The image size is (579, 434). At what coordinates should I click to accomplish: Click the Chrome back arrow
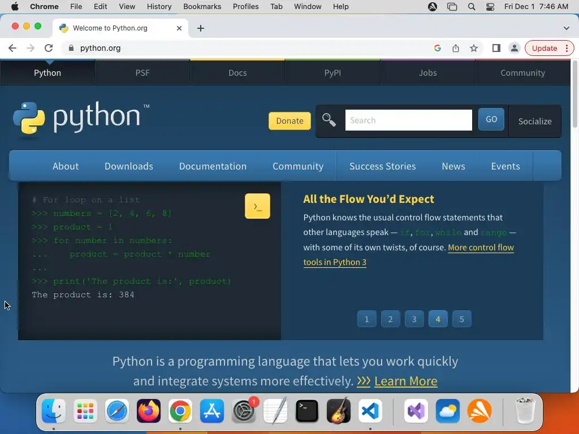pos(12,48)
